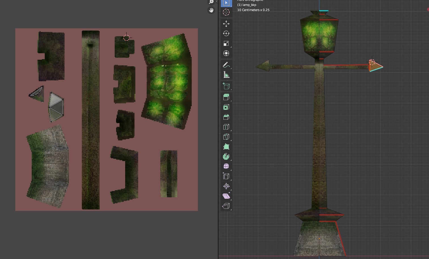Switch to the Rotate tool
Viewport: 429px width, 259px height.
tap(226, 33)
